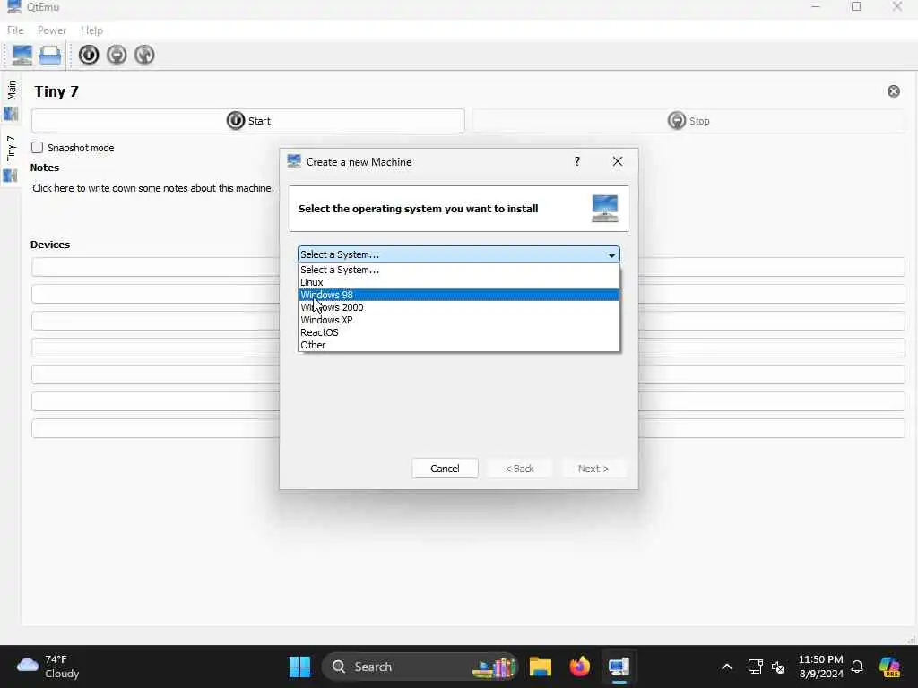Click the new machine toolbar icon
The height and width of the screenshot is (688, 918).
[22, 55]
